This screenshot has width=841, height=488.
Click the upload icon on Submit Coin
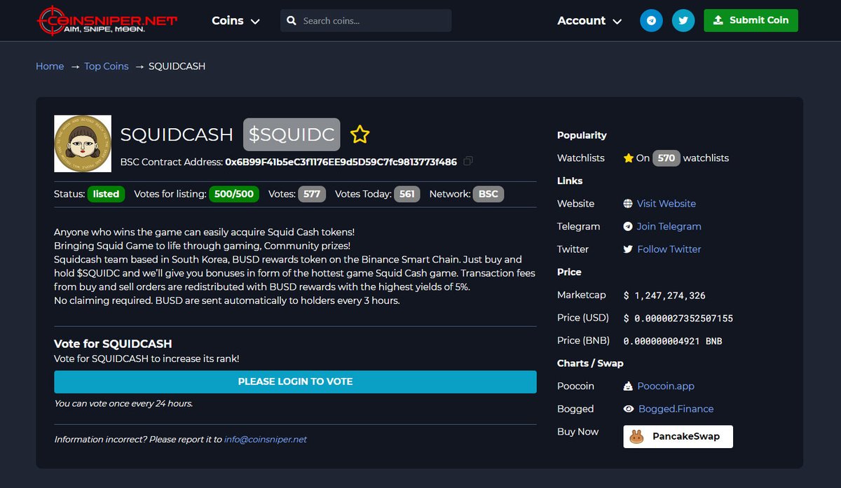coord(718,20)
